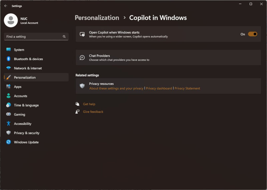Click the Accessibility figure icon
The width and height of the screenshot is (267, 190).
(8, 124)
